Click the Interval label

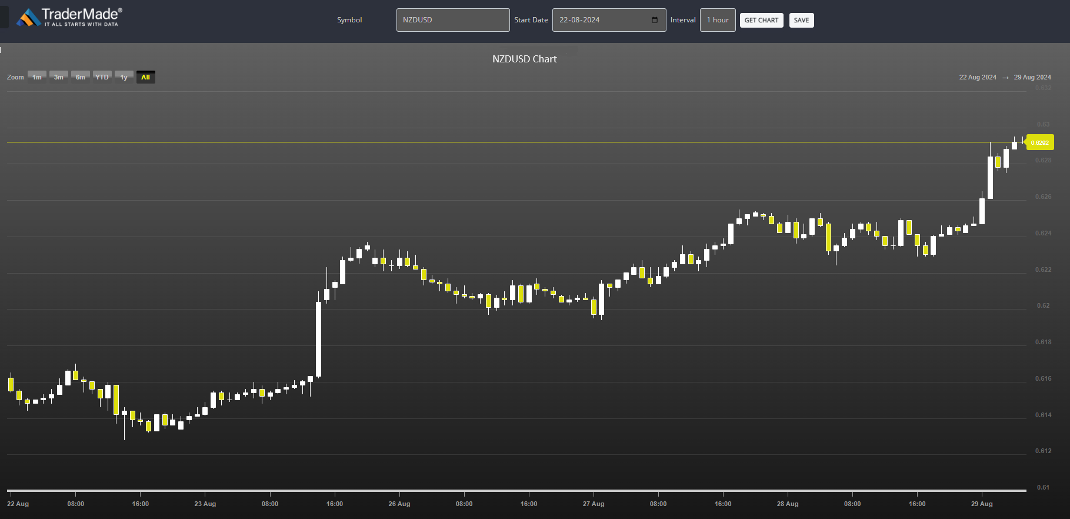click(x=683, y=20)
